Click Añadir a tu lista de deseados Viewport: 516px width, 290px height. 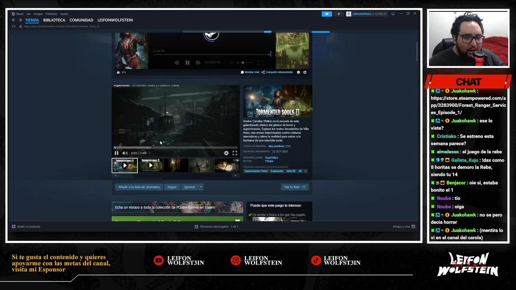tap(139, 187)
